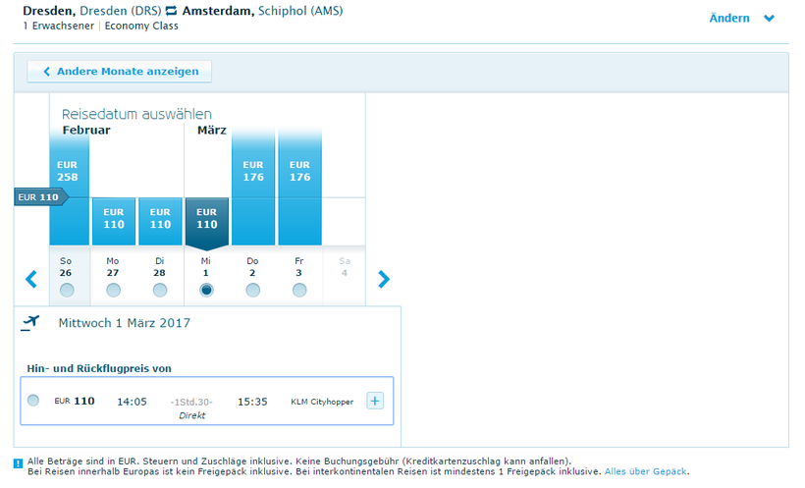This screenshot has width=805, height=488.
Task: Click the departing plane icon beside the date
Action: 30,323
